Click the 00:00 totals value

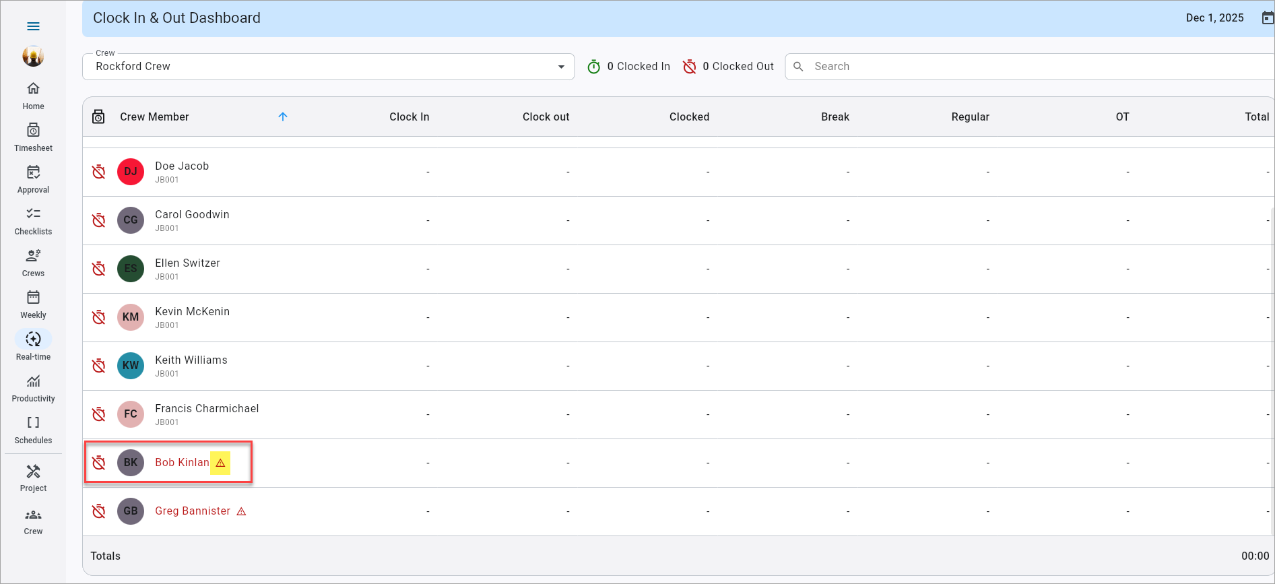(x=1255, y=556)
